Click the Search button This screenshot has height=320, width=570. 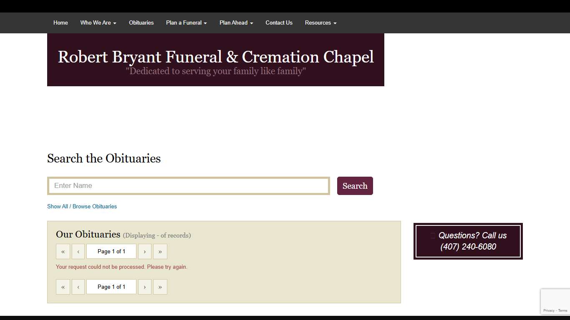pos(355,186)
